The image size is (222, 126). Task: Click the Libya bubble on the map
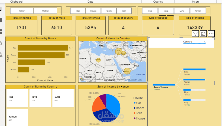pos(98,60)
